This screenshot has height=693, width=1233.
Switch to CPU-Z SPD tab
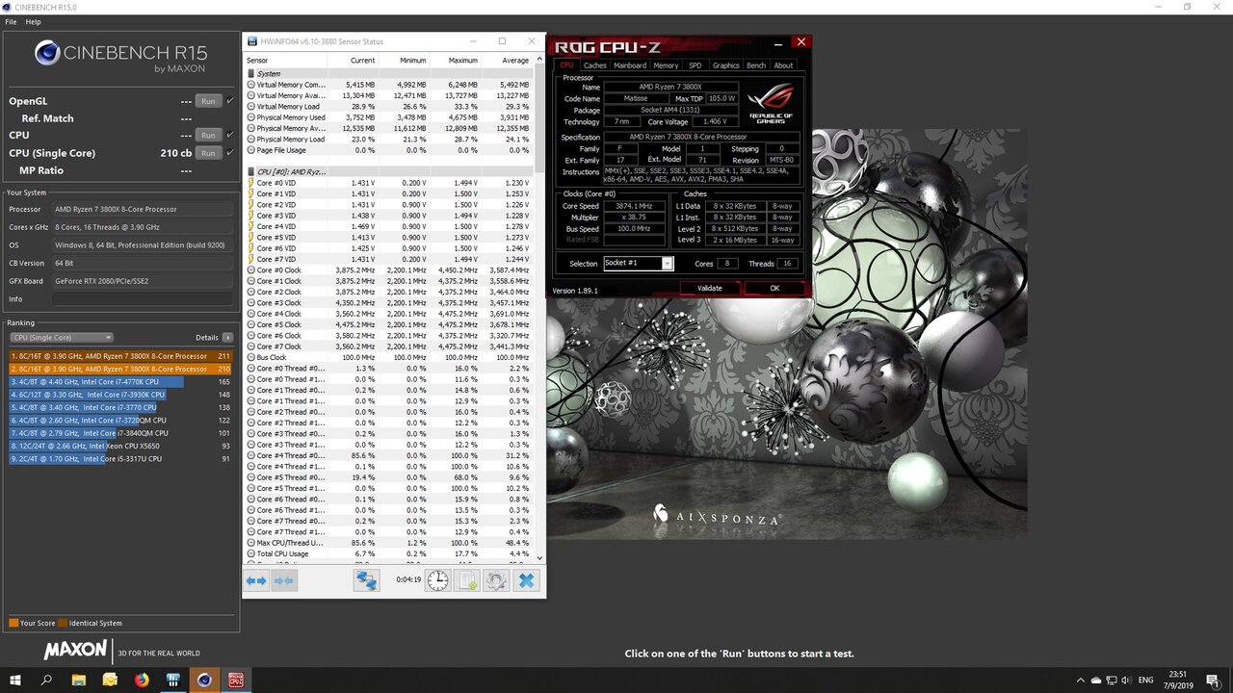click(x=695, y=65)
